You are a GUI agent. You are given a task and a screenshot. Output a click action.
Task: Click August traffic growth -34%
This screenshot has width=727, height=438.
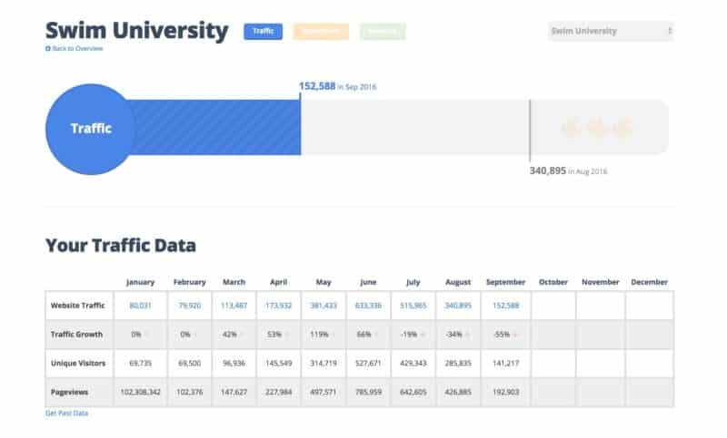point(453,334)
